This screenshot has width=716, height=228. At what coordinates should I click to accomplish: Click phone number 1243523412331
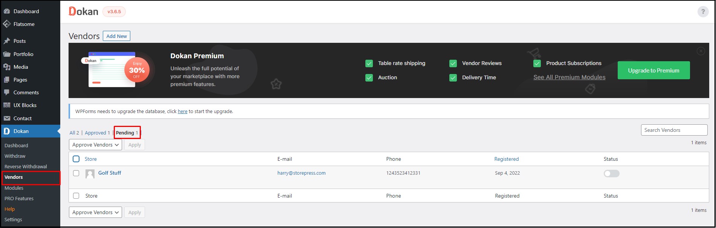pos(403,173)
